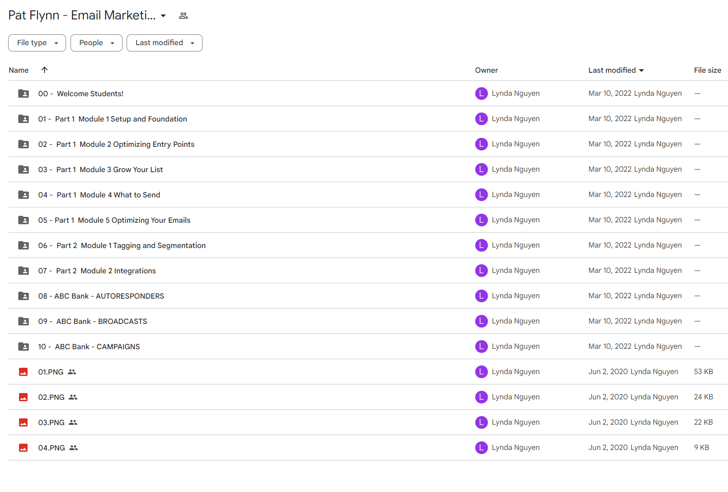Click Lynda Nguyen avatar in 04.PNG row
The width and height of the screenshot is (728, 492).
coord(481,448)
